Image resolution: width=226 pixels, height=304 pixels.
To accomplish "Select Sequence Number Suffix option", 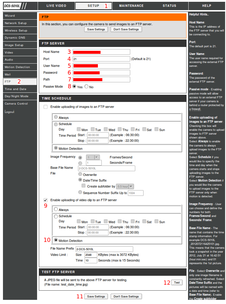I will [x=80, y=192].
